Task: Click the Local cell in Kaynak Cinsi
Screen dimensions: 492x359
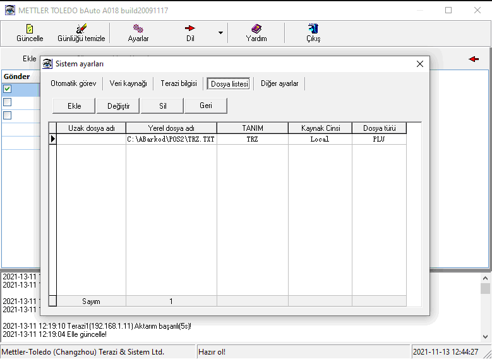Action: 320,139
